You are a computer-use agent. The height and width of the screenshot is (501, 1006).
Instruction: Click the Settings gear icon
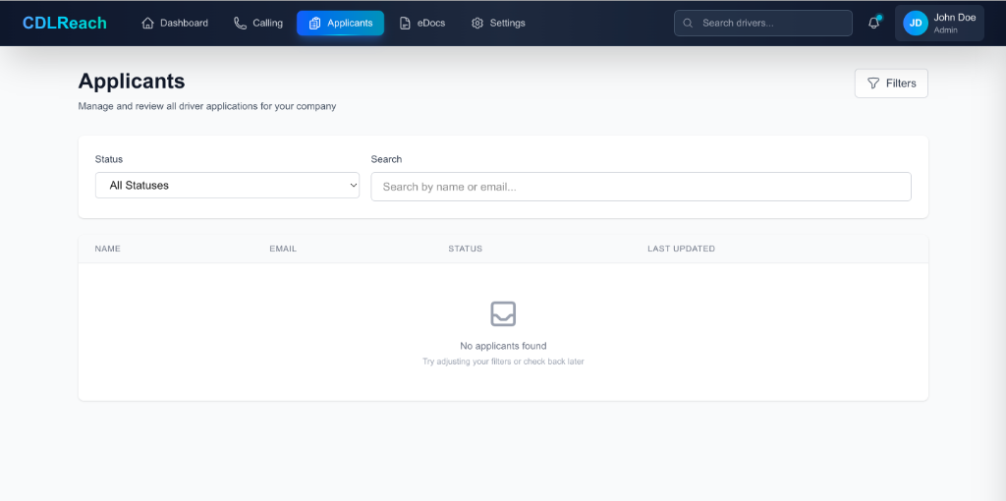[x=477, y=23]
